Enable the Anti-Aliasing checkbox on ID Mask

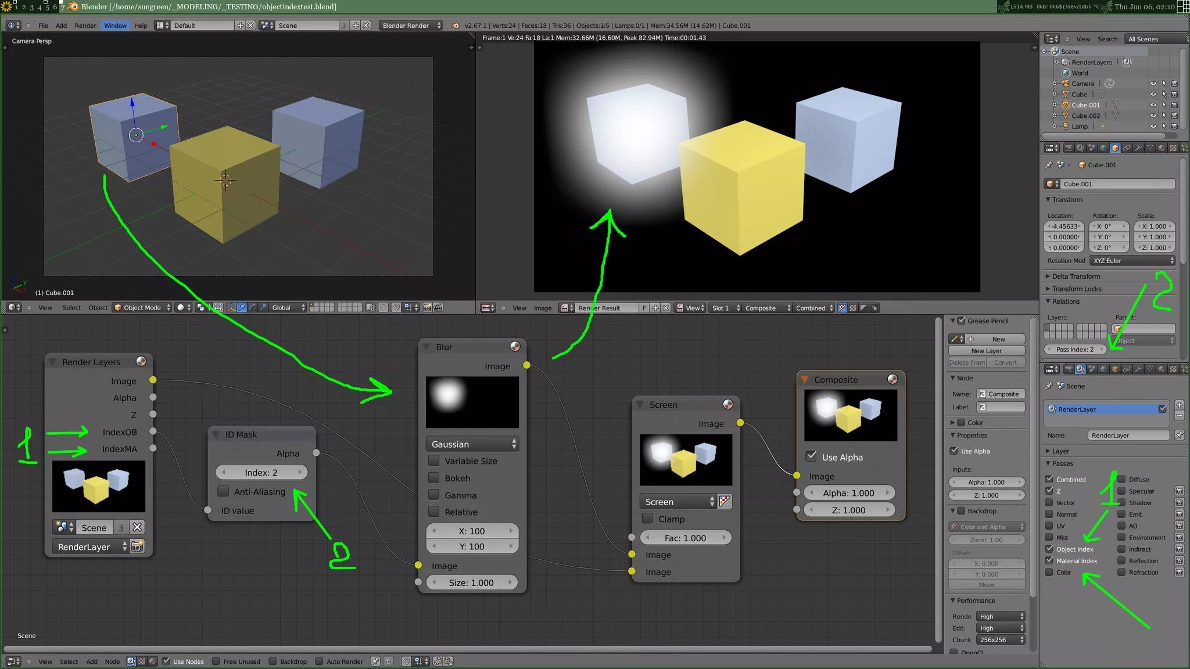(x=223, y=491)
